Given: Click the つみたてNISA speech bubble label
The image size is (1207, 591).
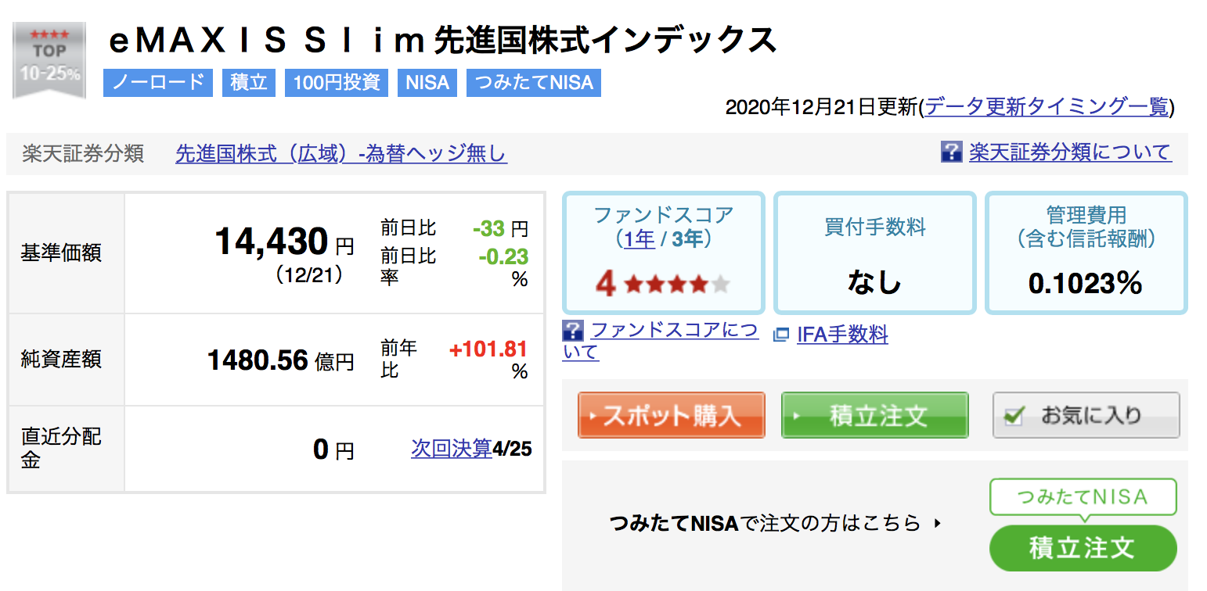Looking at the screenshot, I should coord(1083,497).
